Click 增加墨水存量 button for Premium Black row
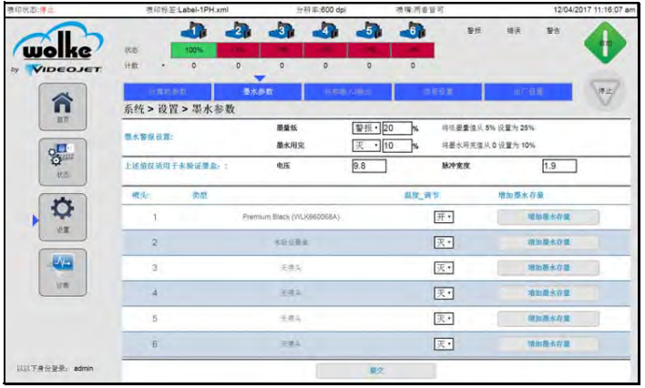Image resolution: width=645 pixels, height=388 pixels. (x=549, y=218)
